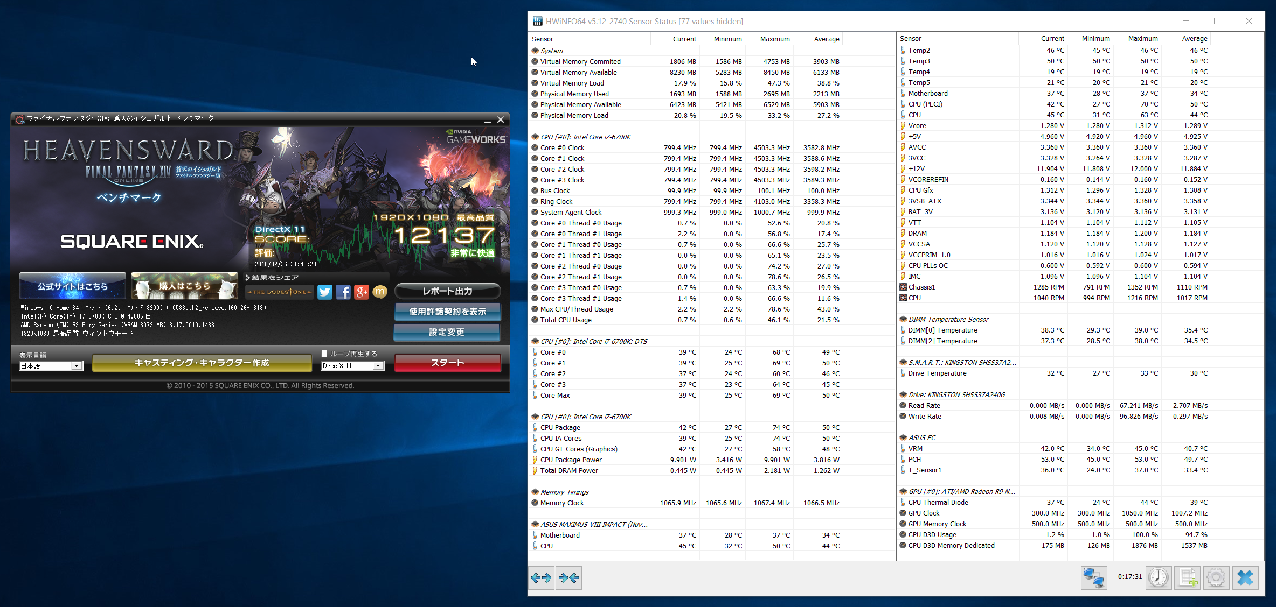Viewport: 1276px width, 607px height.
Task: Collapse the GPU [#0] ATI/AMD Radeon group
Action: pos(903,491)
